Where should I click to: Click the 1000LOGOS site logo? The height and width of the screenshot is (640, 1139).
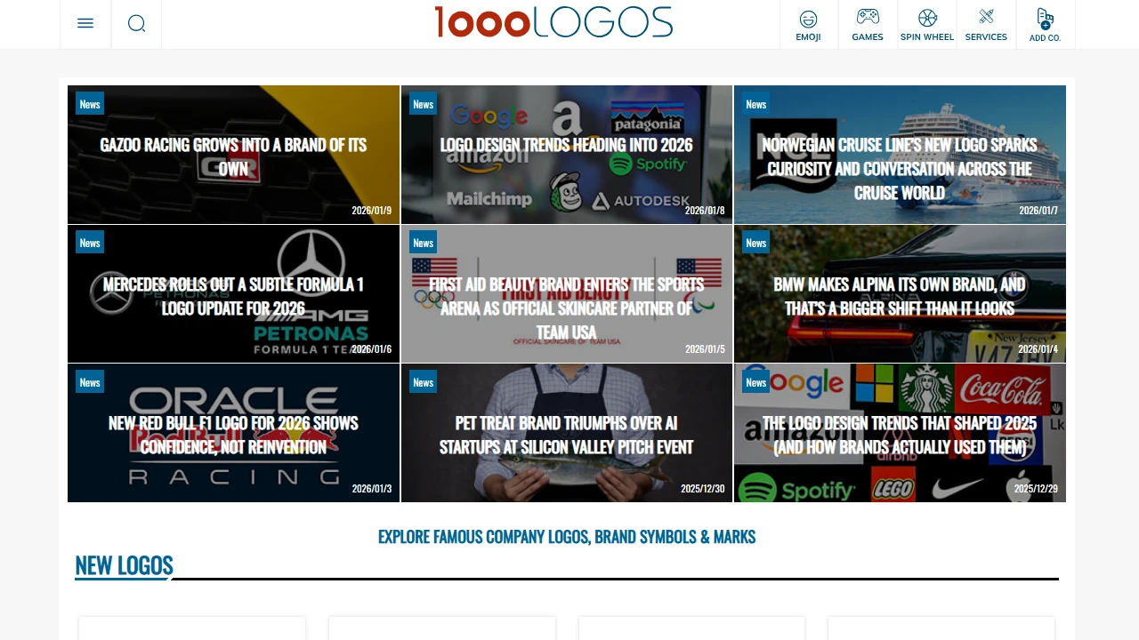553,22
